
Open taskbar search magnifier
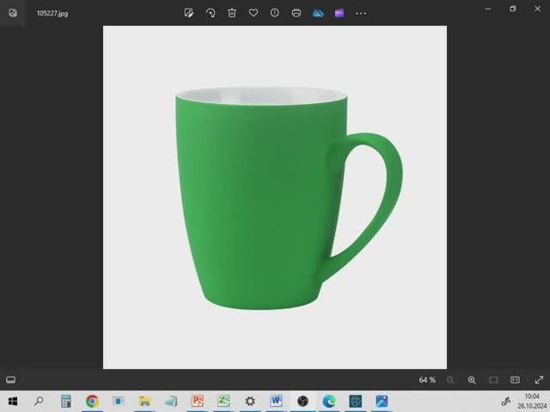point(39,401)
